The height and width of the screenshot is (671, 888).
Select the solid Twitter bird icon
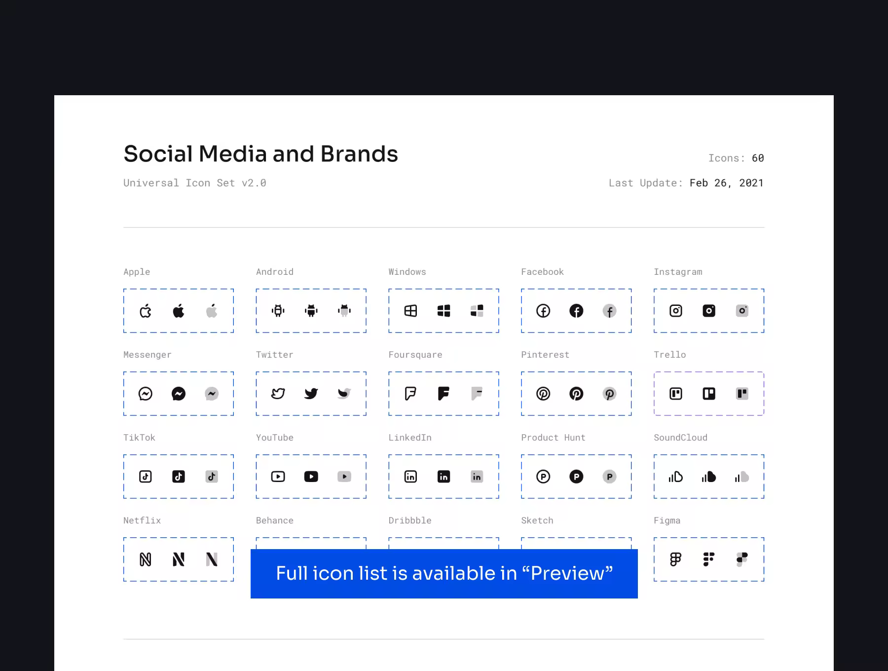pos(311,394)
